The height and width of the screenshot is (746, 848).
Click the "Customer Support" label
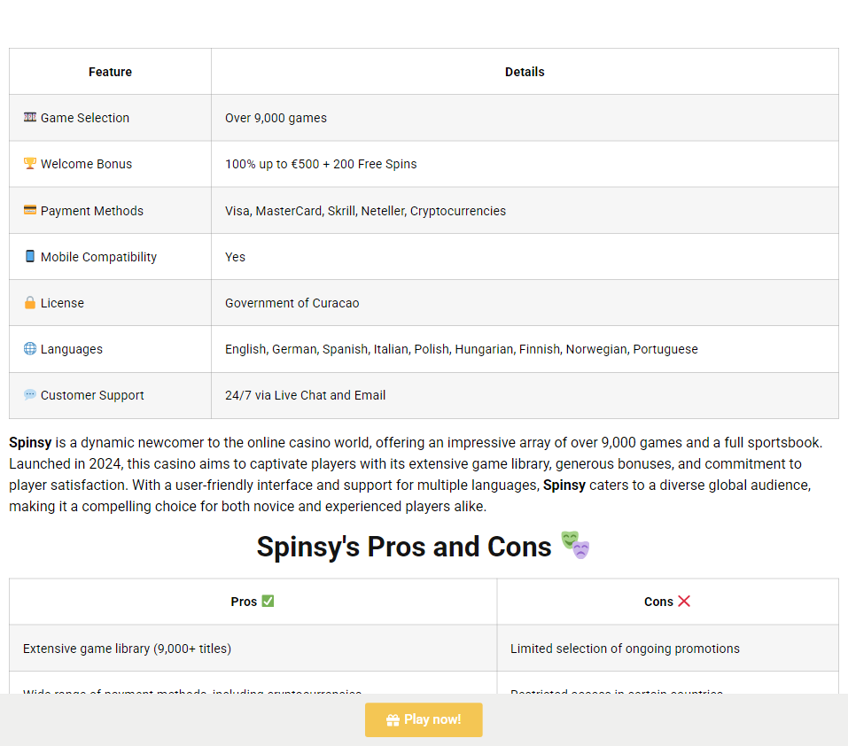pyautogui.click(x=92, y=395)
